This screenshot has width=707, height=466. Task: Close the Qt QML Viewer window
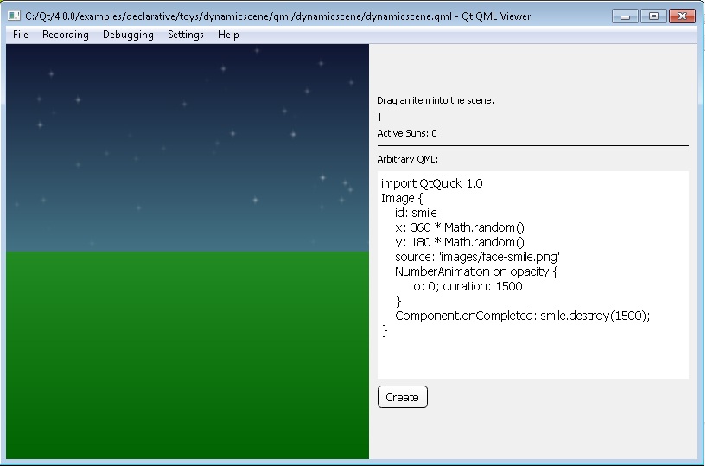[x=682, y=16]
